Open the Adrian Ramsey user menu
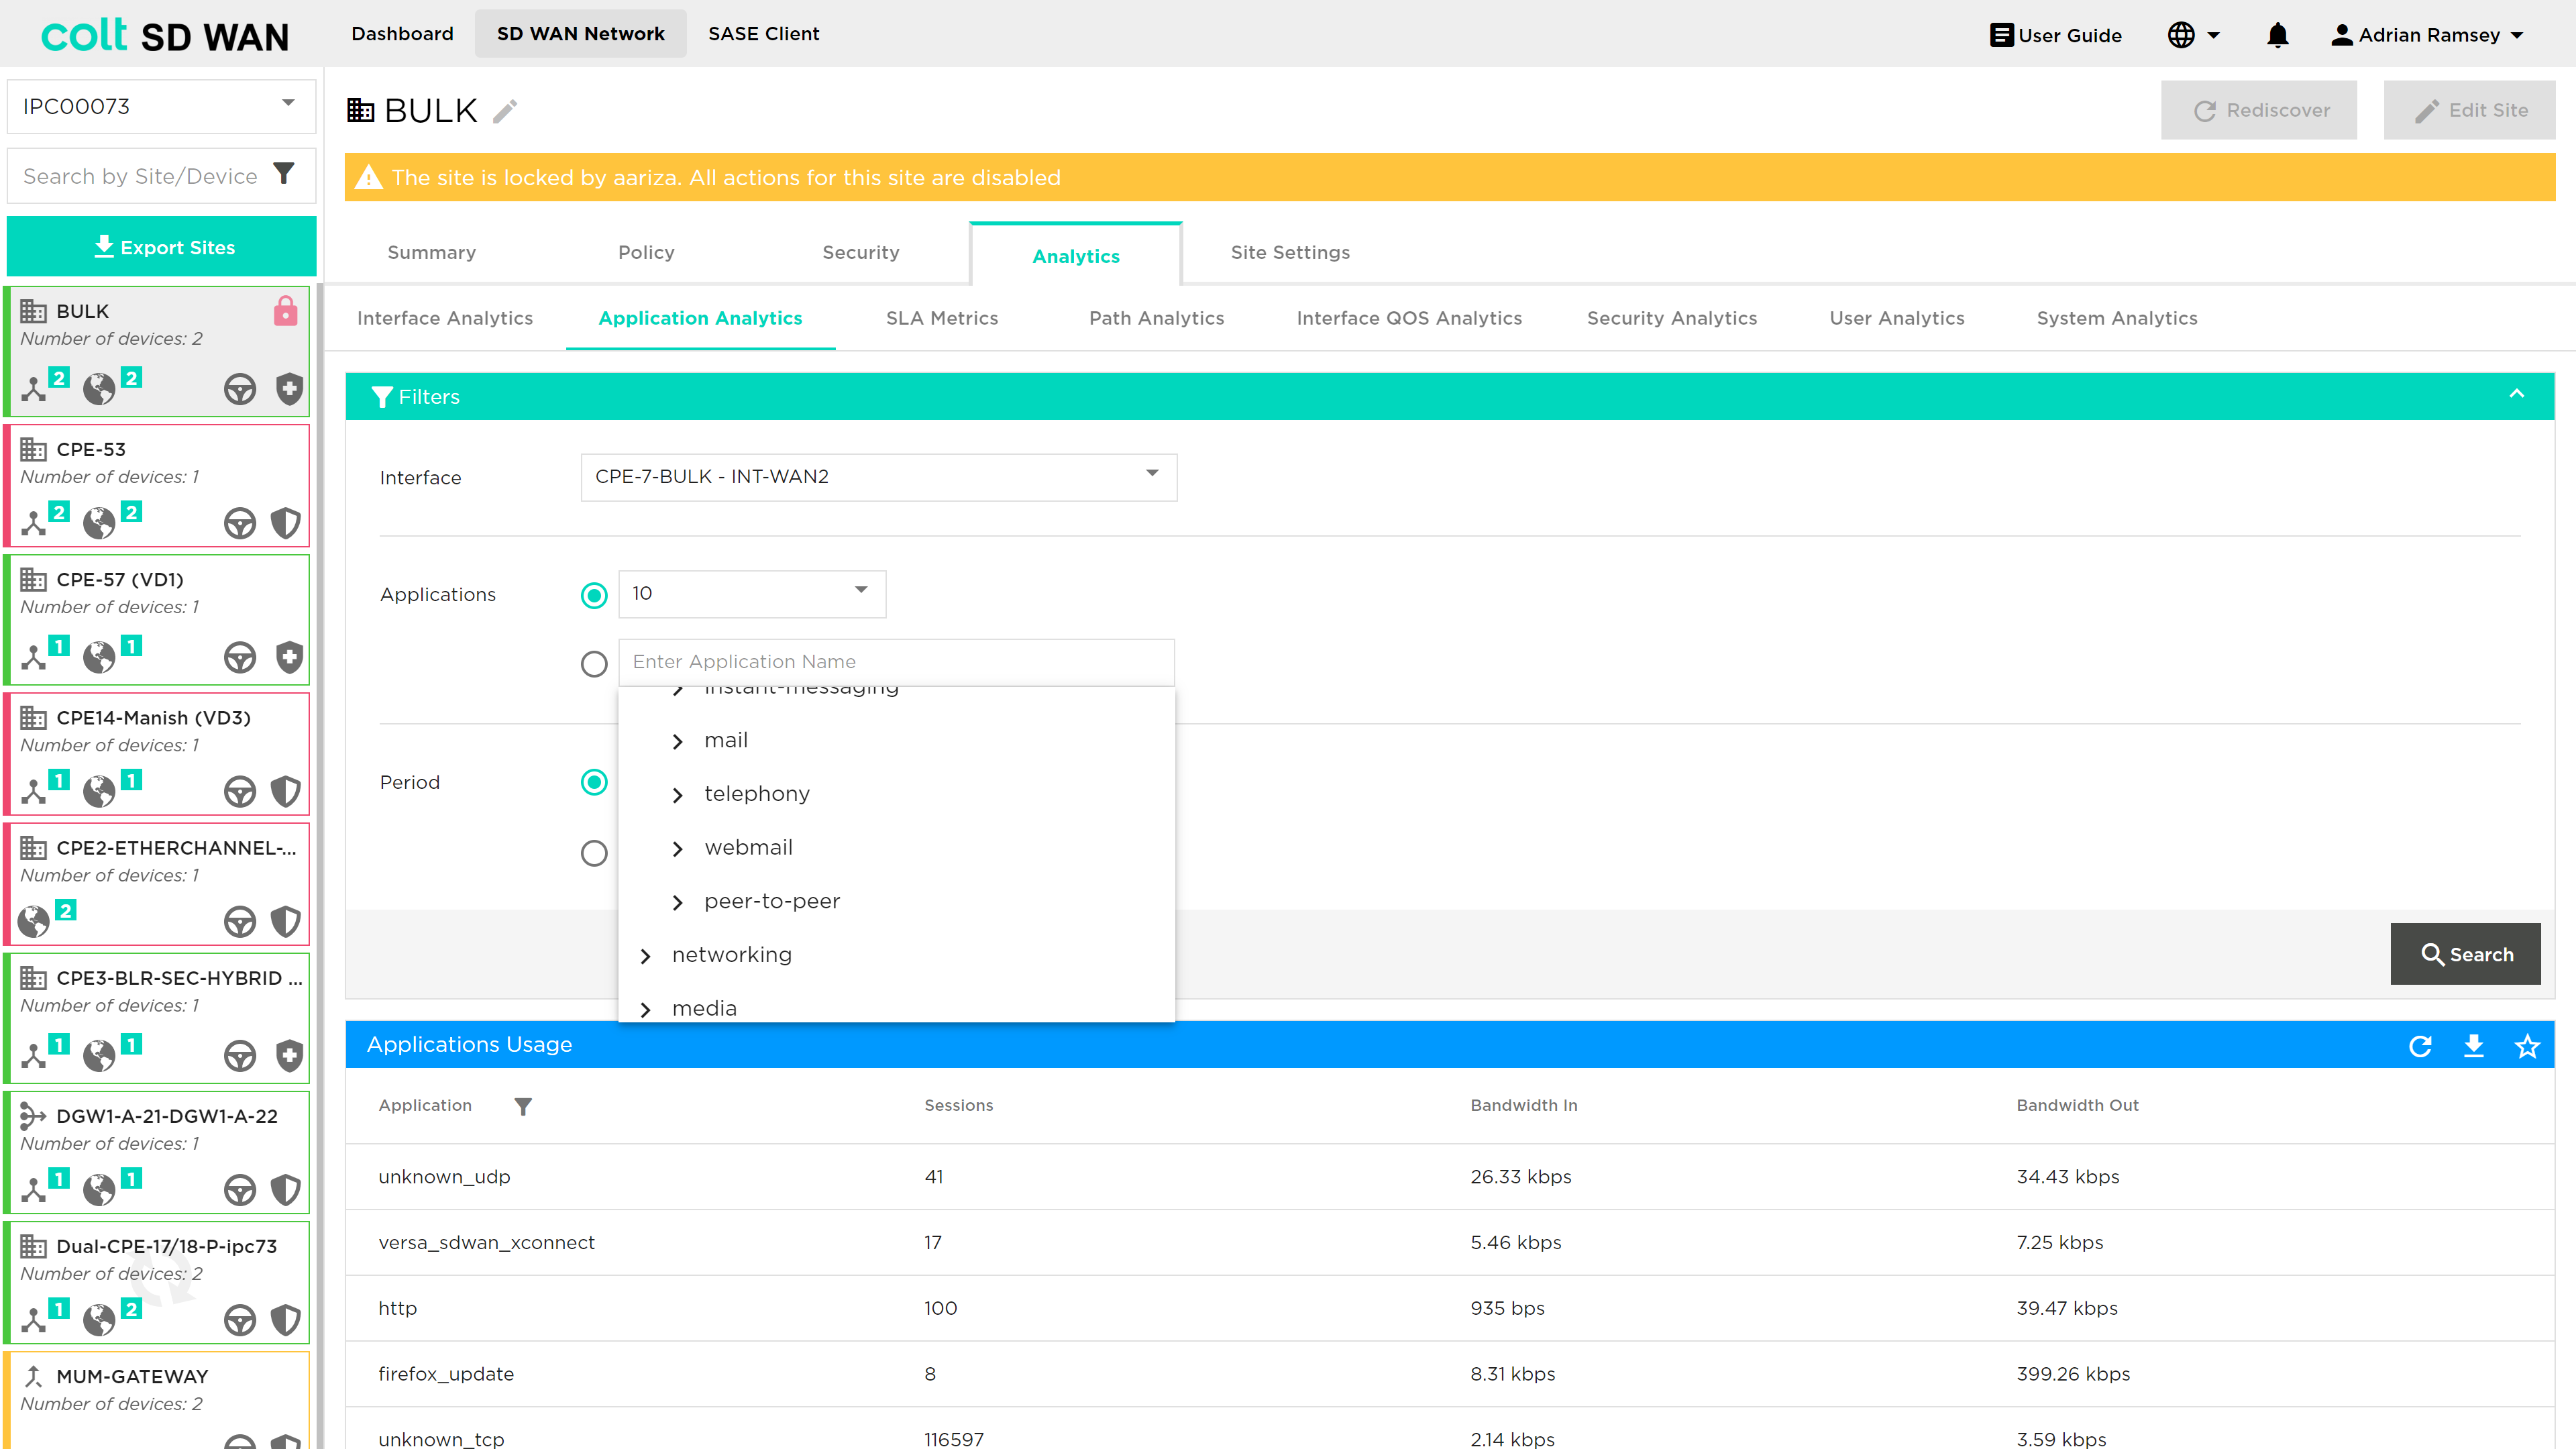The image size is (2576, 1449). 2427,35
